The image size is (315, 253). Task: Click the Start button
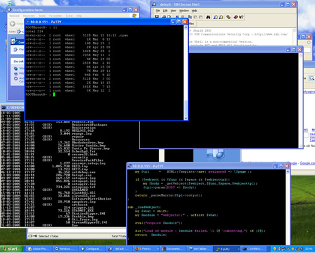[11, 249]
